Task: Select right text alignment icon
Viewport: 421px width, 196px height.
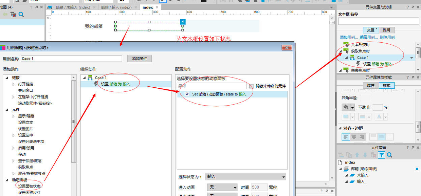Action: tap(362, 137)
